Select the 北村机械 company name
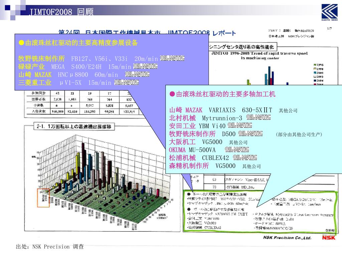Viewport: 342px width, 256px height. pyautogui.click(x=182, y=118)
